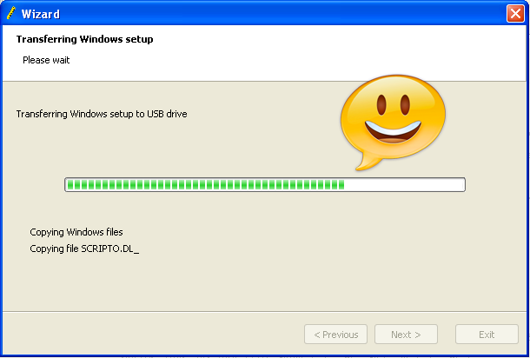The image size is (530, 358).
Task: Select the "Transferring Windows setup to USB drive" label
Action: tap(102, 114)
